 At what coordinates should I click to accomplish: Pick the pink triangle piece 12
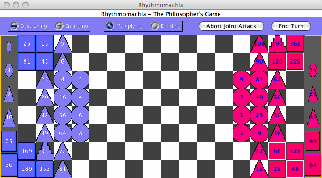259,151
